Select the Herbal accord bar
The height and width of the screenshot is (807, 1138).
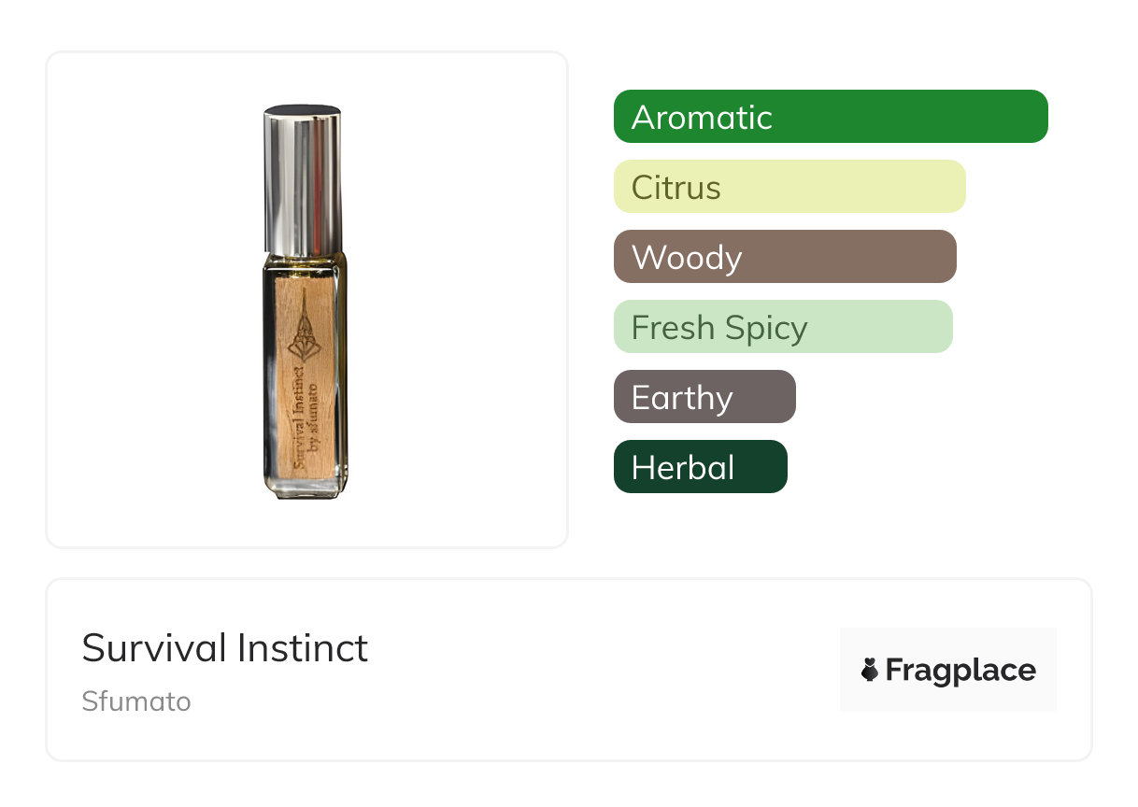[x=700, y=467]
